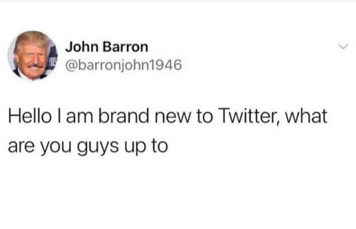This screenshot has width=356, height=229.
Task: Click John Barron's round profile picture
Action: coord(32,56)
